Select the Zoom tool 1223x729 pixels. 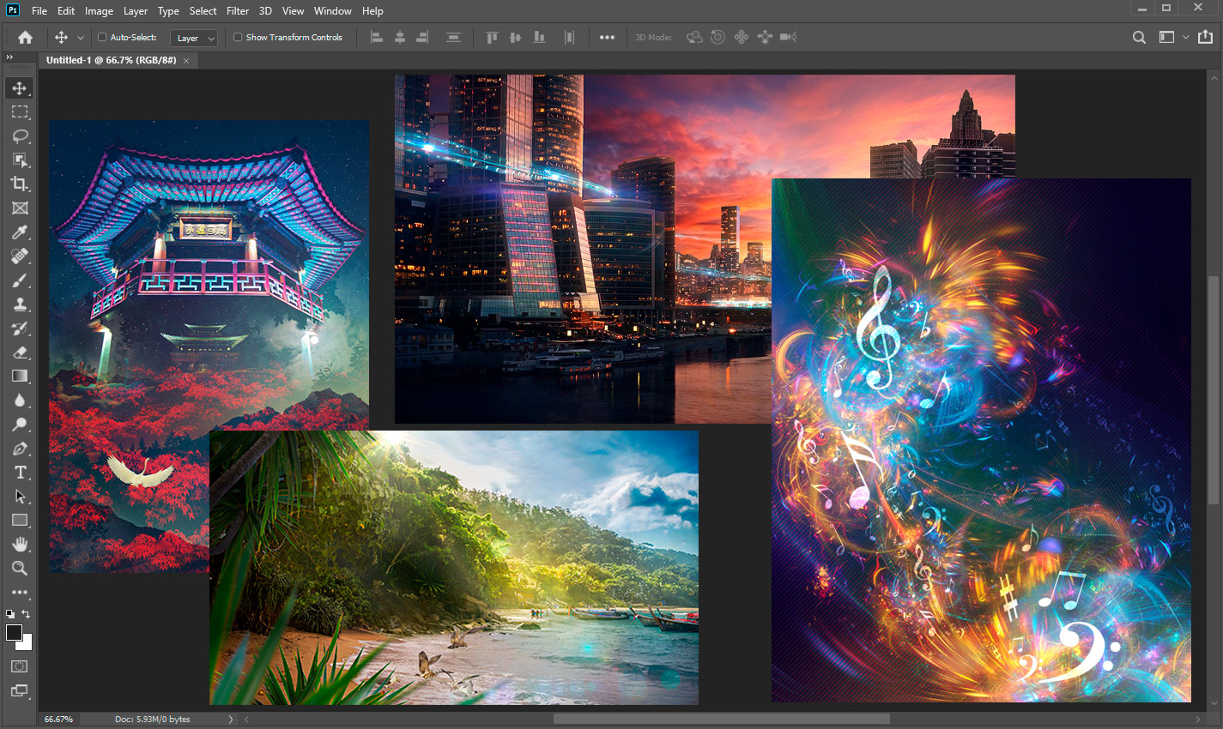20,568
